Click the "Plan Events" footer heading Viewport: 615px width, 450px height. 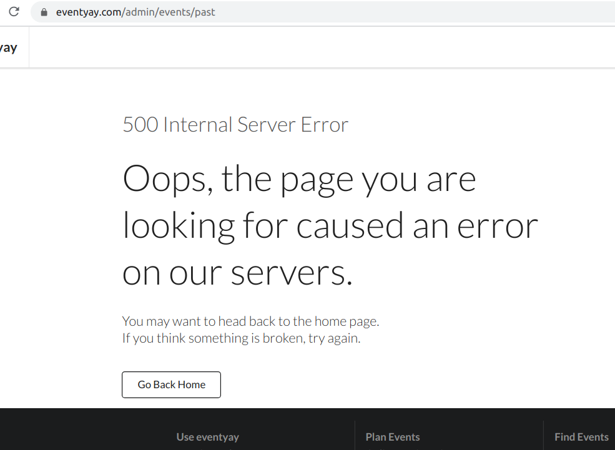click(393, 437)
